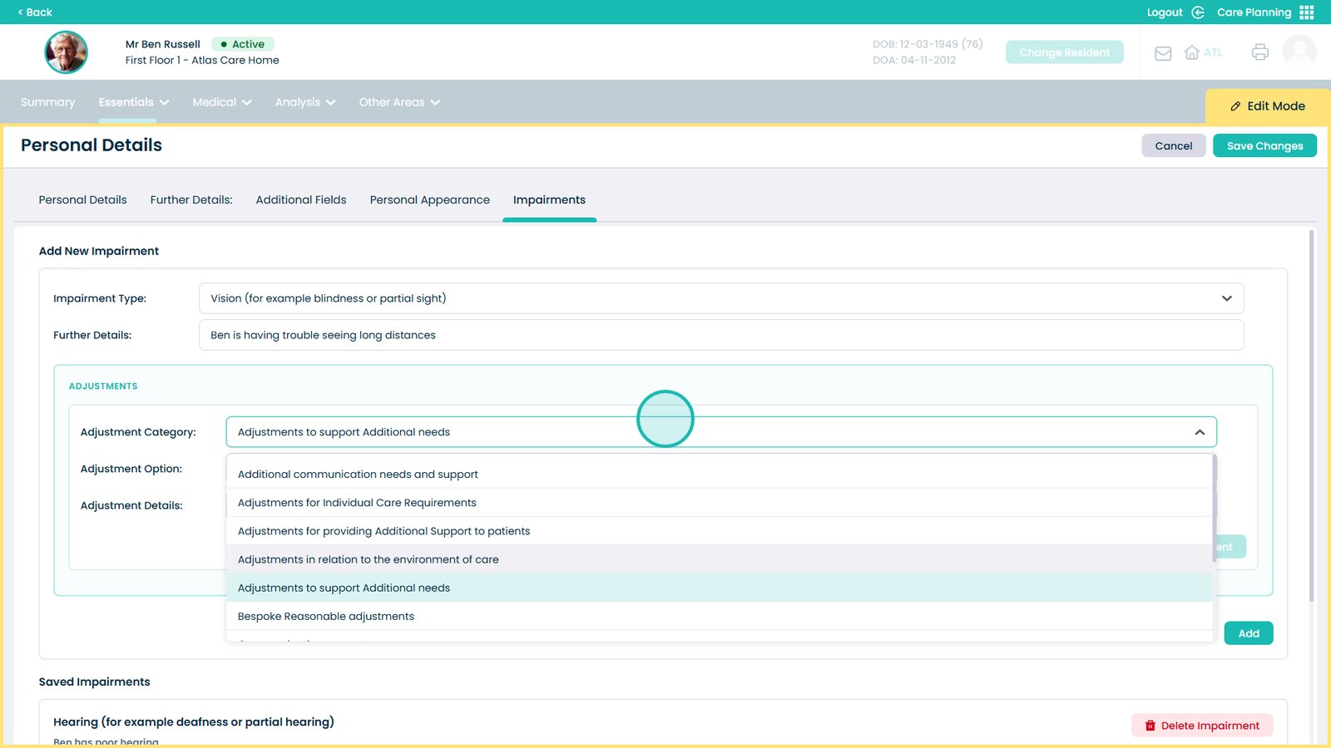Open the user profile avatar icon

tap(1299, 52)
